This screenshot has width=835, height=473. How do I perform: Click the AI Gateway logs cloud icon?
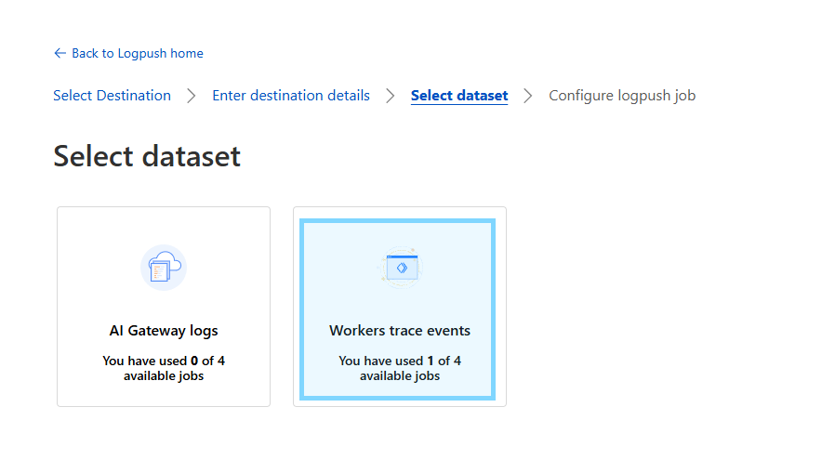tap(164, 268)
